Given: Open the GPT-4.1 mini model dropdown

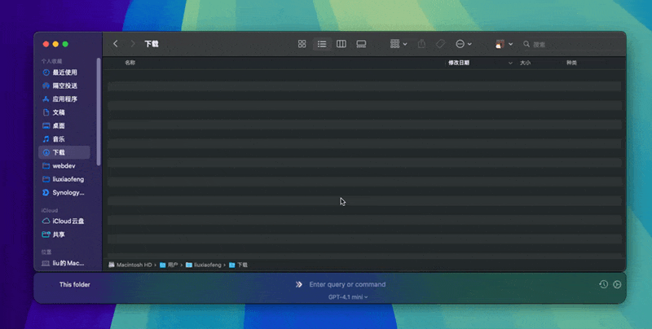Looking at the screenshot, I should [348, 297].
